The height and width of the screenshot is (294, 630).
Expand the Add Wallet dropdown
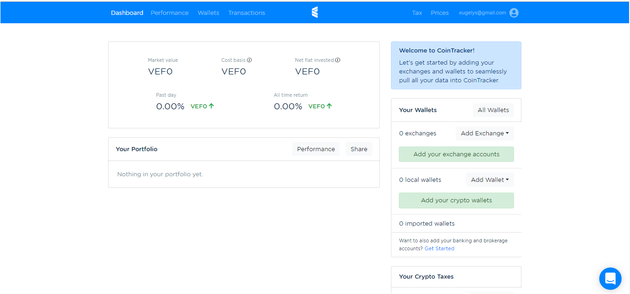(490, 180)
